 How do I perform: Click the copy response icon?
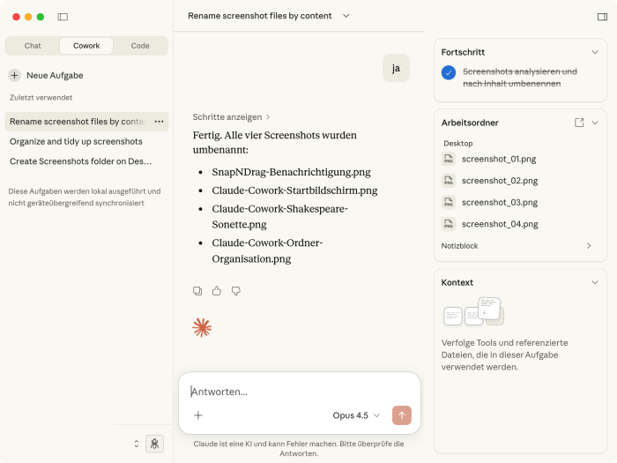pyautogui.click(x=197, y=291)
